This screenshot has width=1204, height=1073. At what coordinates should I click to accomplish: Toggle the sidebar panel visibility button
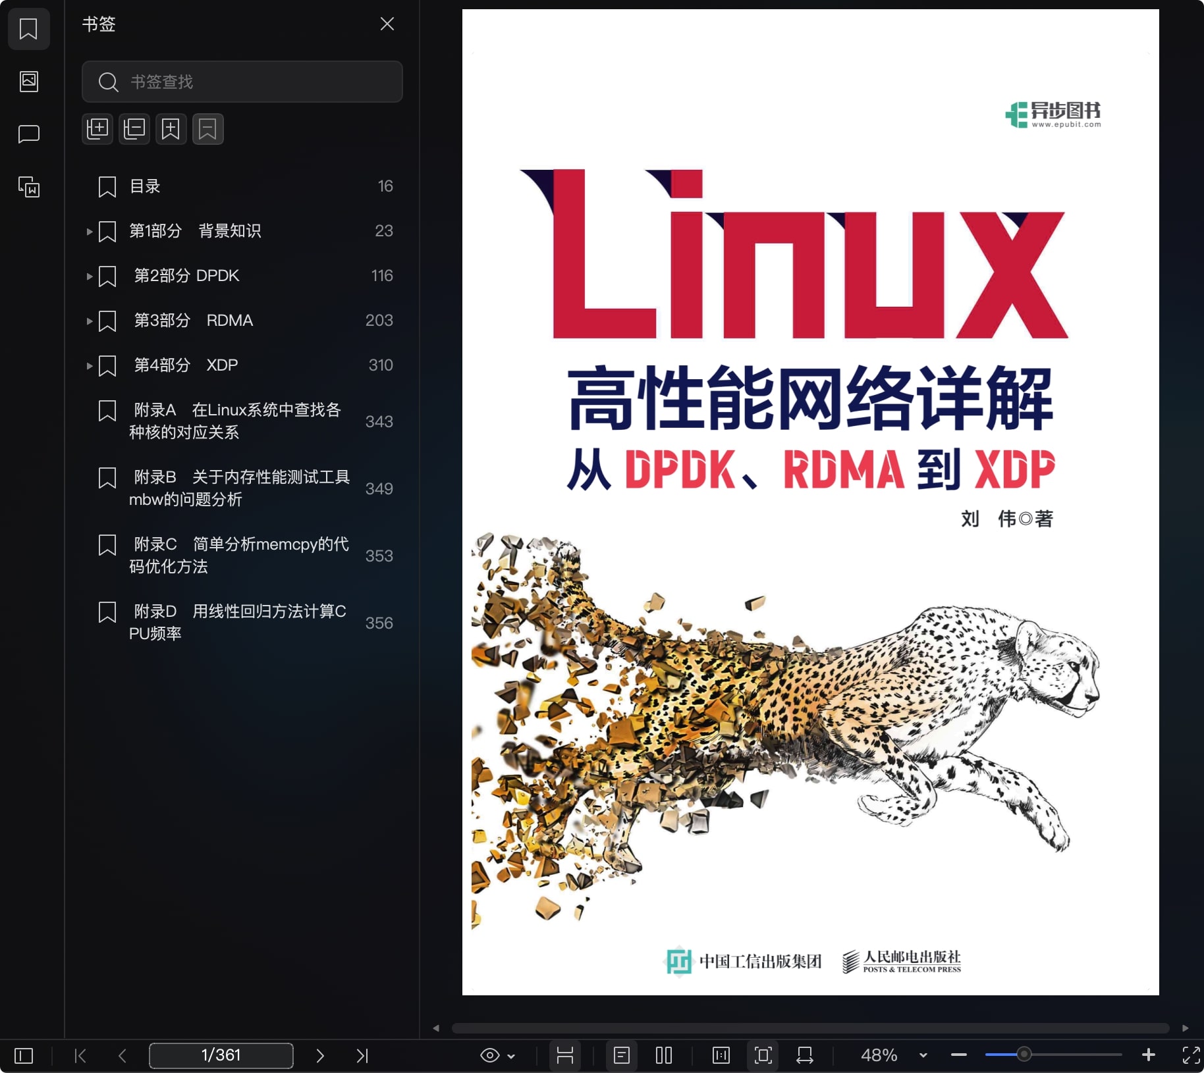coord(24,1055)
